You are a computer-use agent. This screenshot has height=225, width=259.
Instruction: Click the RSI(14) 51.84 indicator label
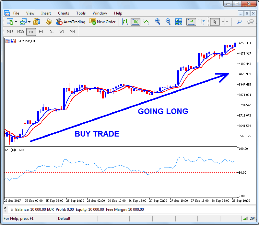coord(15,150)
